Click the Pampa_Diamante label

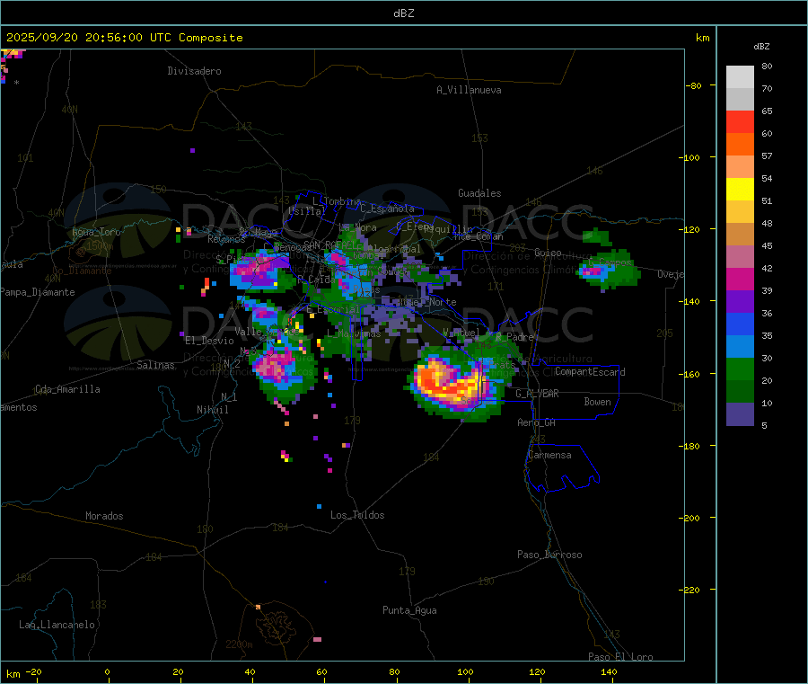coord(38,292)
